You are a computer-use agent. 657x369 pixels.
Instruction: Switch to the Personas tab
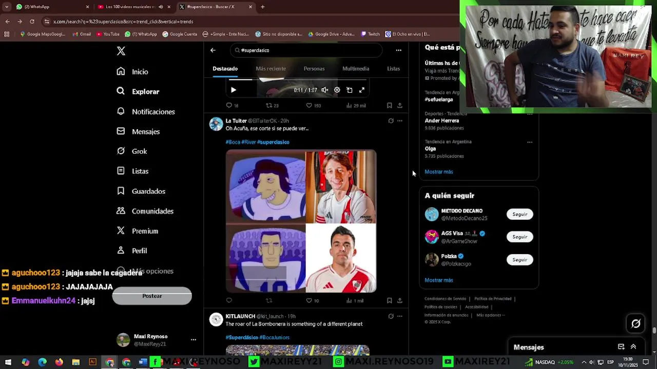coord(314,69)
